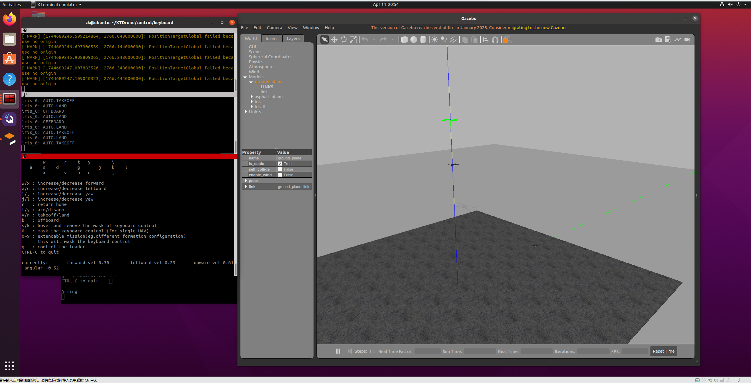The width and height of the screenshot is (751, 383).
Task: Toggle the enable_wind checkbox
Action: [280, 175]
